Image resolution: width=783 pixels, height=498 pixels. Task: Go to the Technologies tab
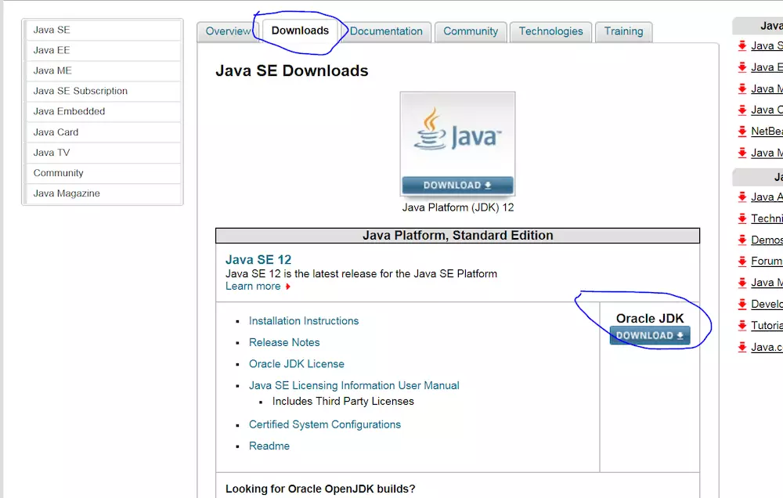point(550,31)
